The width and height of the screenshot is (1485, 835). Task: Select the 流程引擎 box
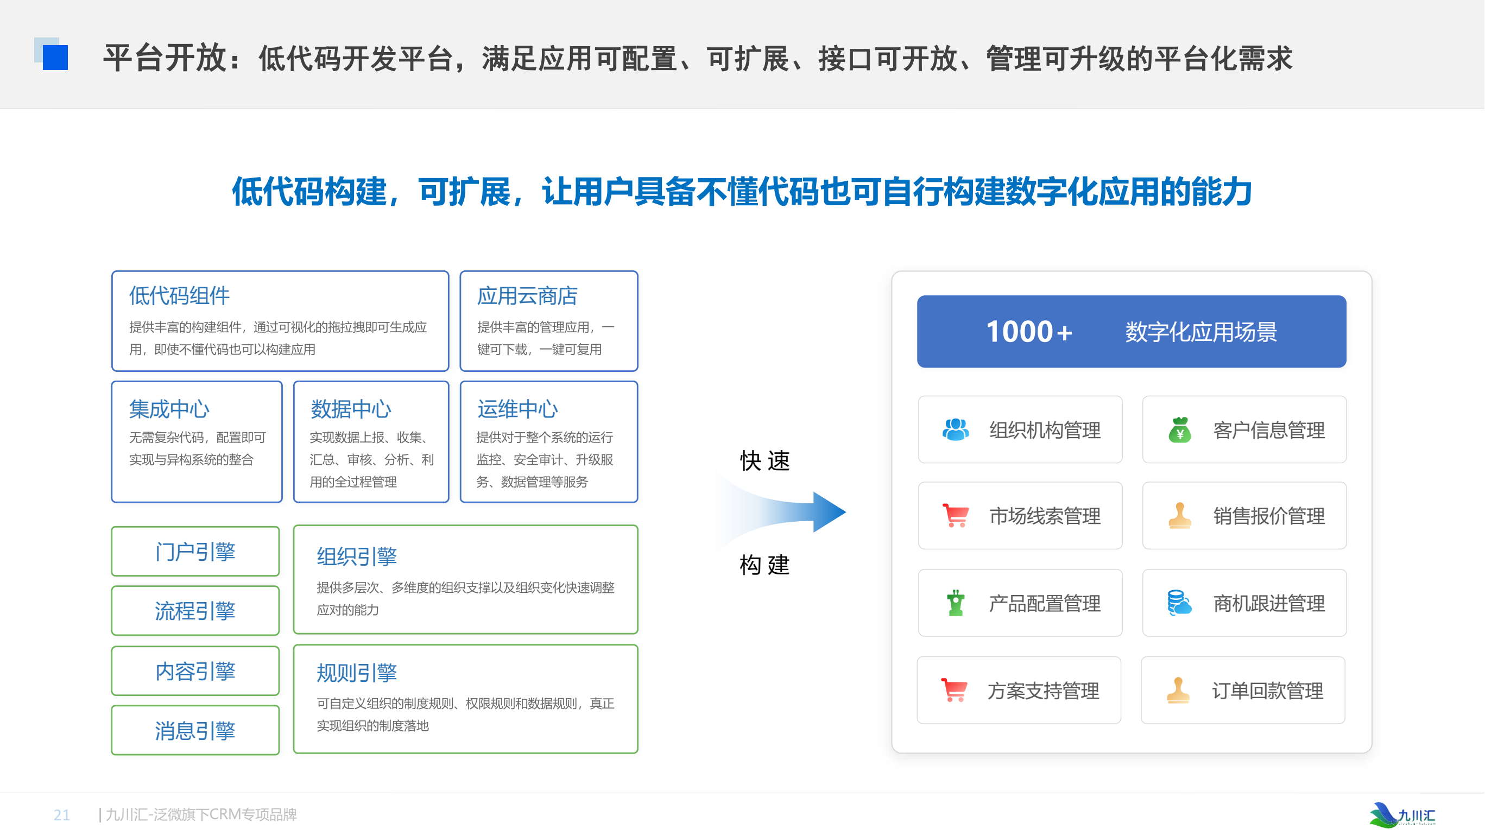[195, 610]
